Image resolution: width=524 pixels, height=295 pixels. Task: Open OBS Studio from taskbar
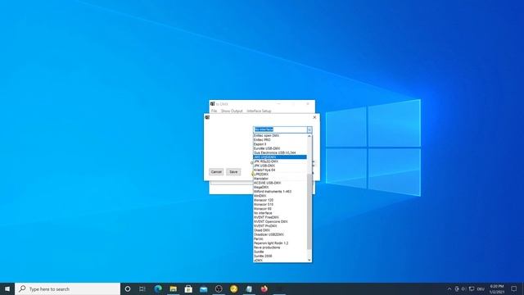point(219,289)
